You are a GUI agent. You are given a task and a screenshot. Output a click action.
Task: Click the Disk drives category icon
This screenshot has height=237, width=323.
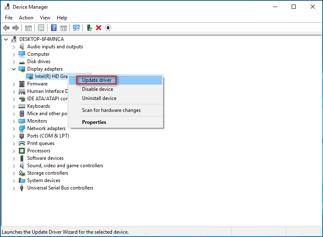point(22,62)
